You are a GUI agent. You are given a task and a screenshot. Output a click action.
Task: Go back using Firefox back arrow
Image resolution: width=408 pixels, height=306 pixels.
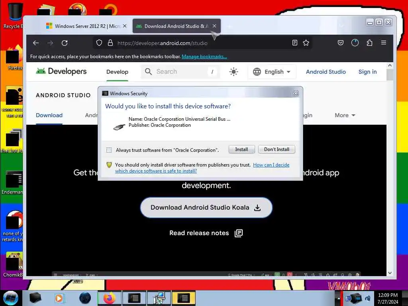(x=36, y=43)
